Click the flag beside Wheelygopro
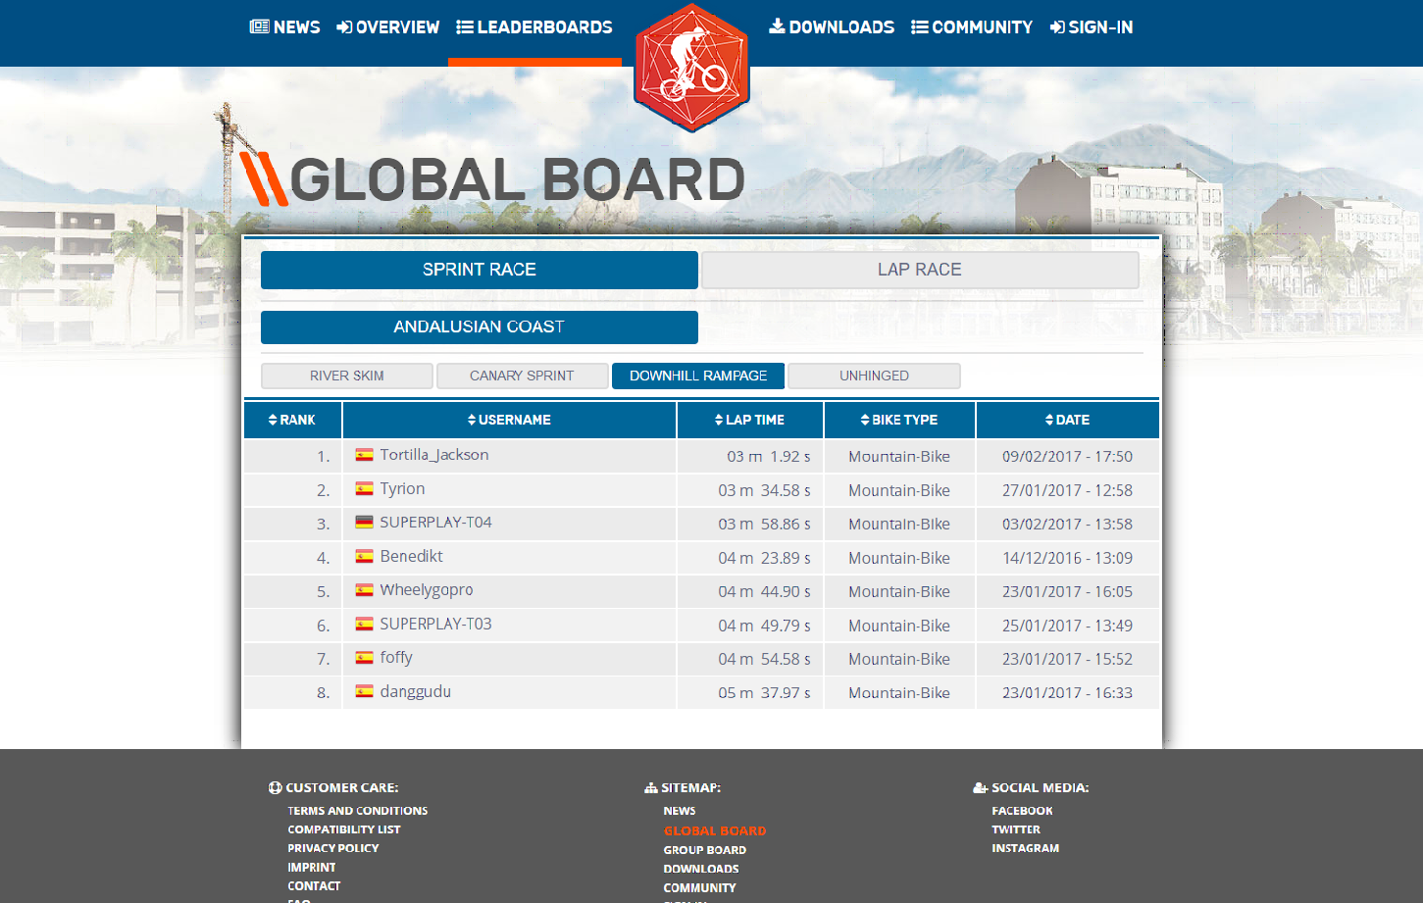 coord(364,590)
